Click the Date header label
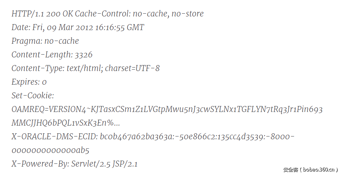Screen dimensions: 343x176 (21, 28)
